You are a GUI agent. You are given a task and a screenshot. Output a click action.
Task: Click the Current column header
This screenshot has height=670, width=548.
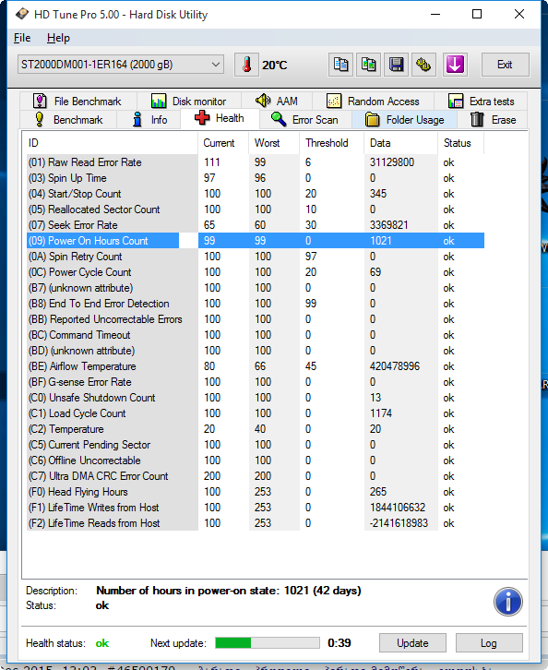(x=223, y=143)
